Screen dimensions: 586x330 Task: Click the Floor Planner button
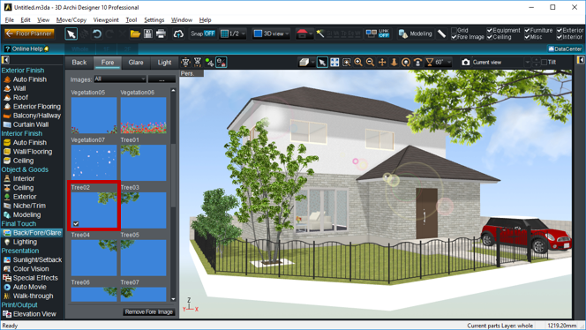29,34
